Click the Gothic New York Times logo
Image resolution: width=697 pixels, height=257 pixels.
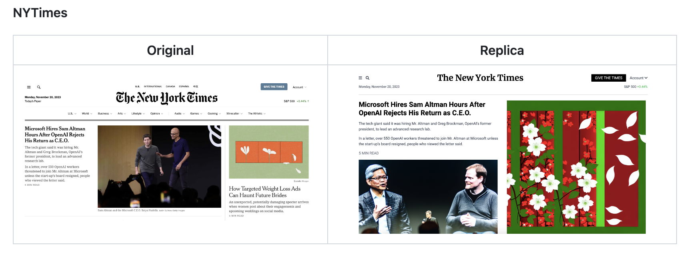click(166, 98)
